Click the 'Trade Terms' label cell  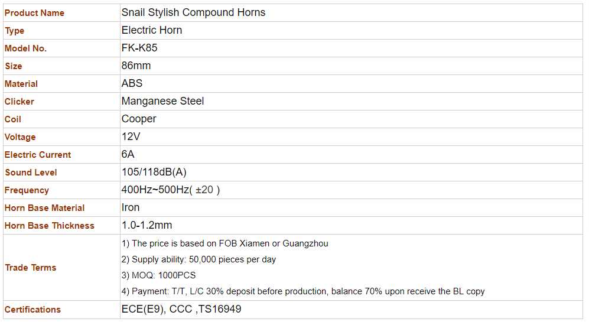pos(31,268)
